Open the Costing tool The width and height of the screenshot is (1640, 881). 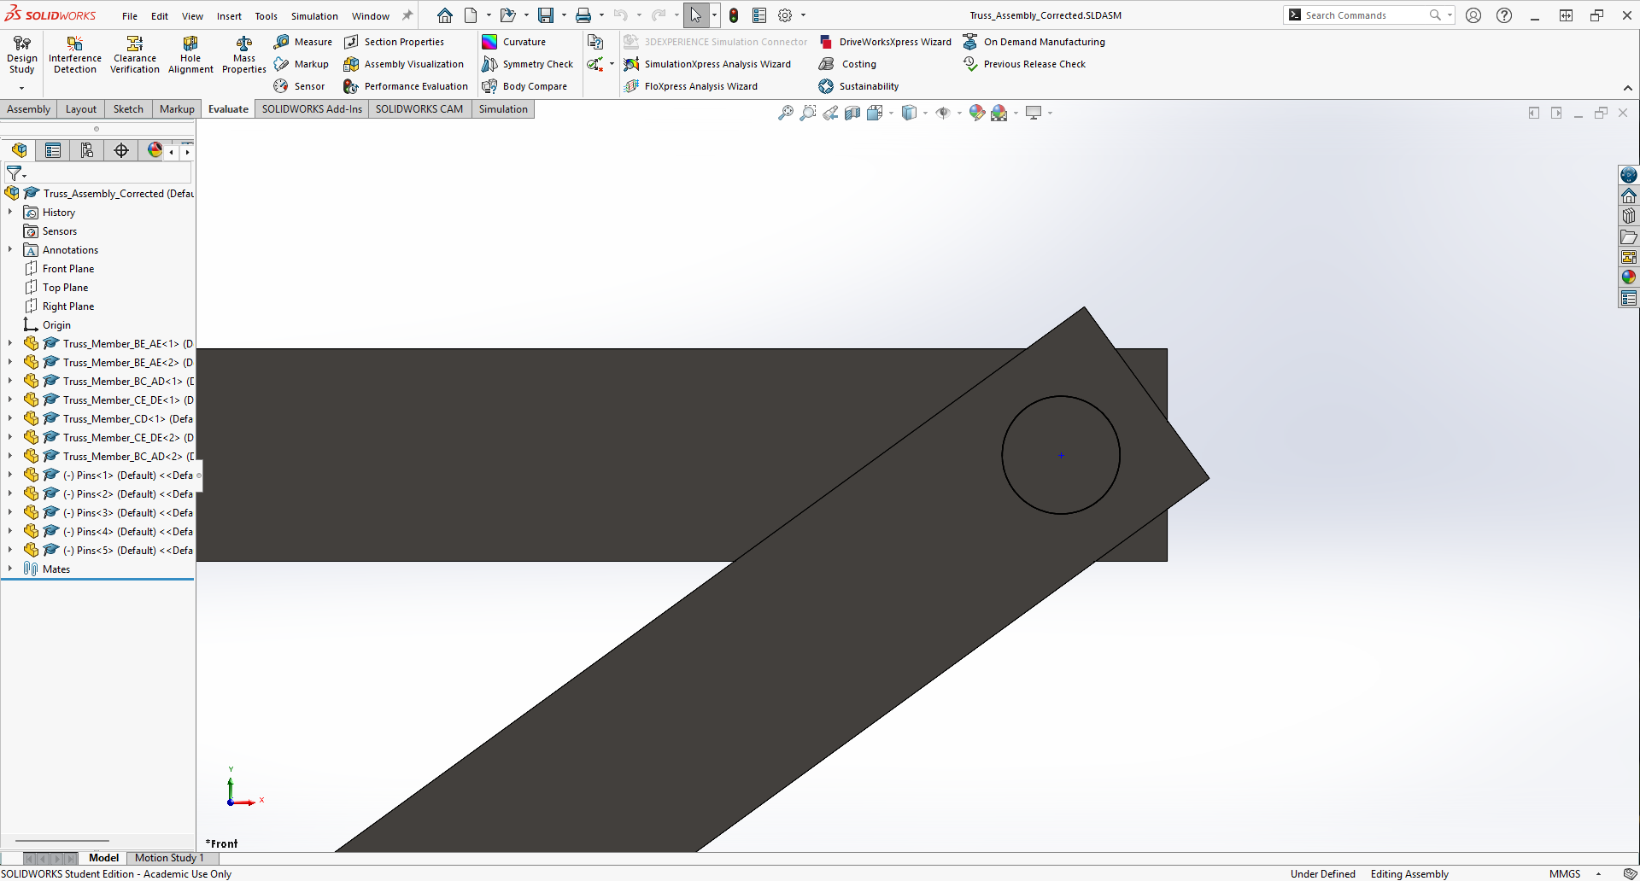[847, 64]
